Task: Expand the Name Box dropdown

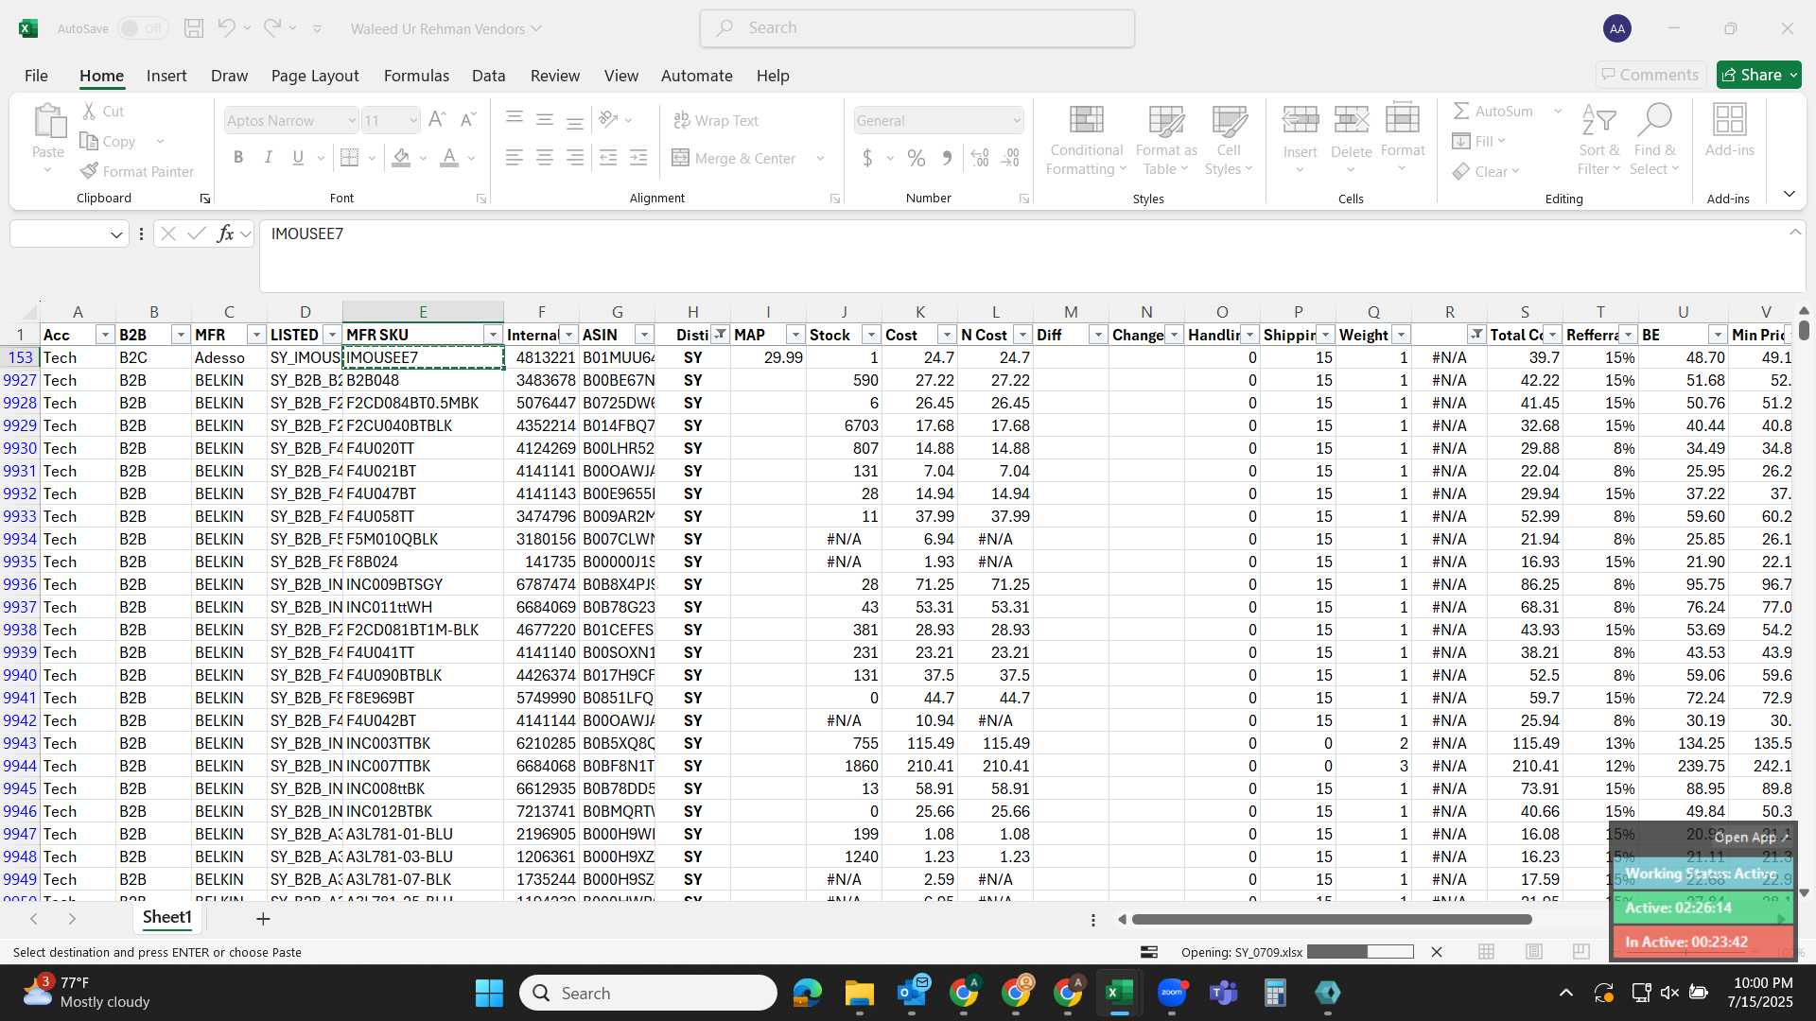Action: coord(116,234)
